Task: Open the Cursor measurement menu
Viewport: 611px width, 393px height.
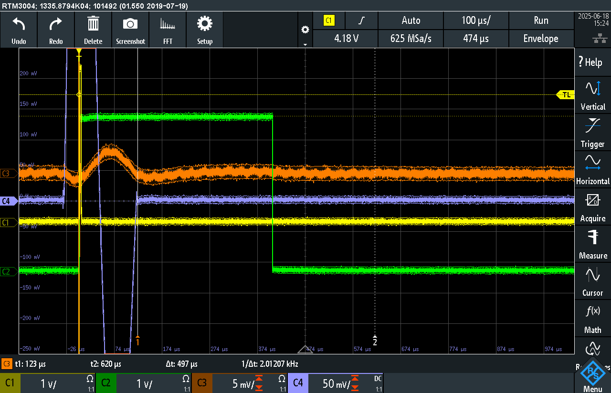Action: coord(593,281)
